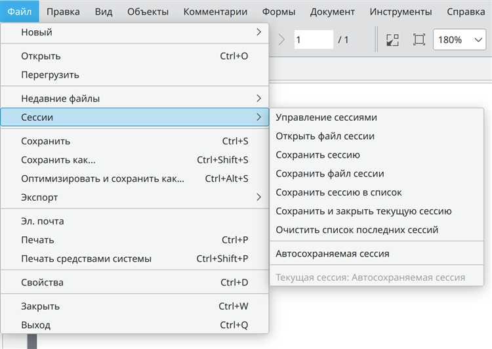Viewport: 492px width, 349px height.
Task: Open the Правка menu
Action: click(x=63, y=12)
